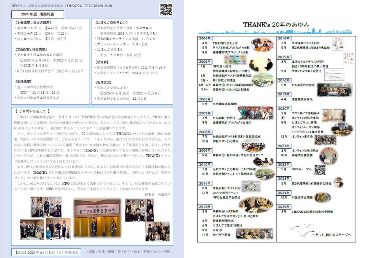Select the 【懇親会】 heading
The width and height of the screenshot is (367, 258).
(102, 62)
